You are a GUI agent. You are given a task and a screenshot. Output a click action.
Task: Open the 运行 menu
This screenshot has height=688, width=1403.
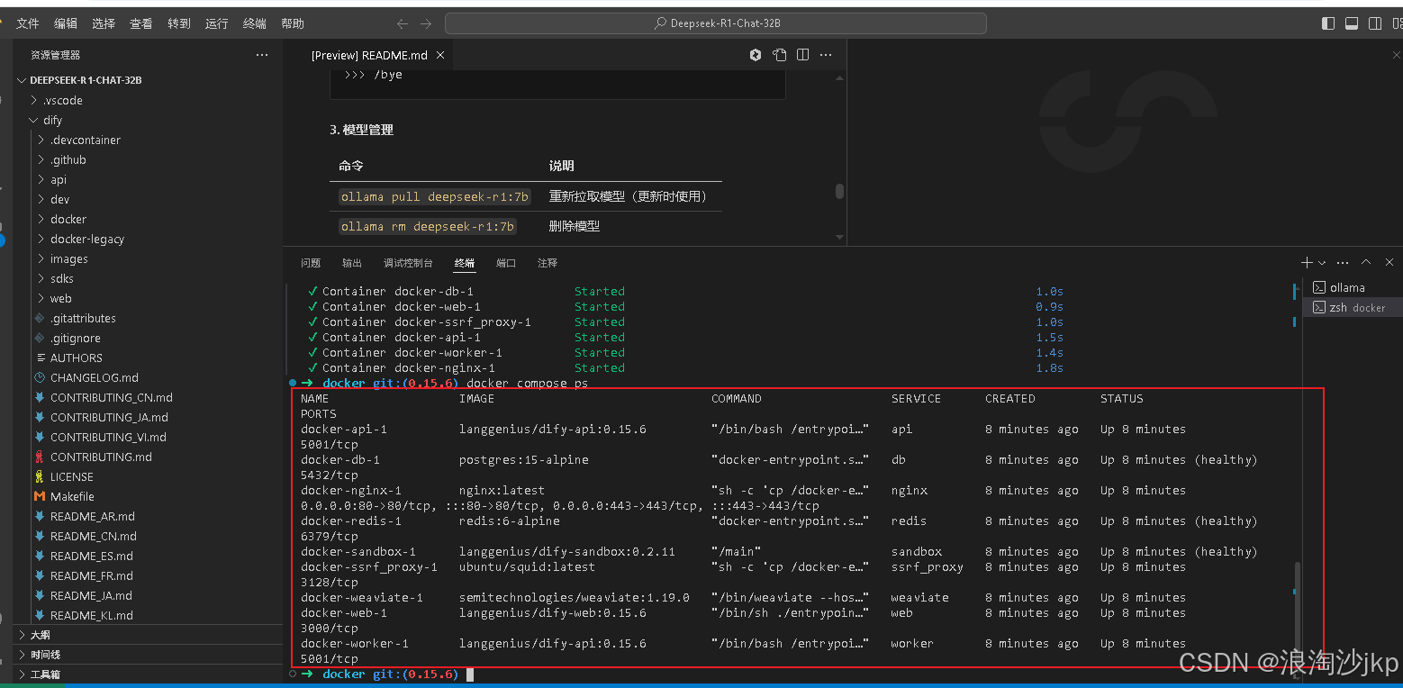217,24
